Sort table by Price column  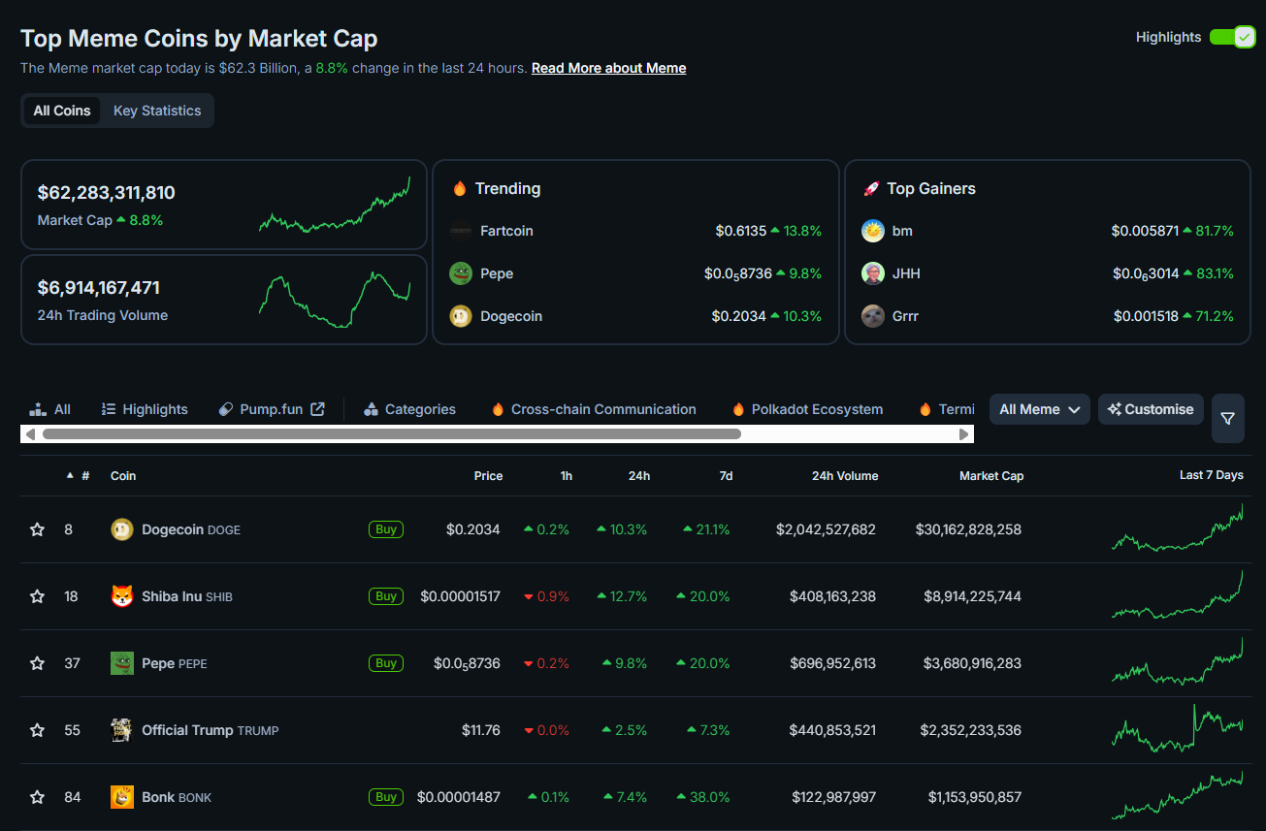click(x=488, y=476)
